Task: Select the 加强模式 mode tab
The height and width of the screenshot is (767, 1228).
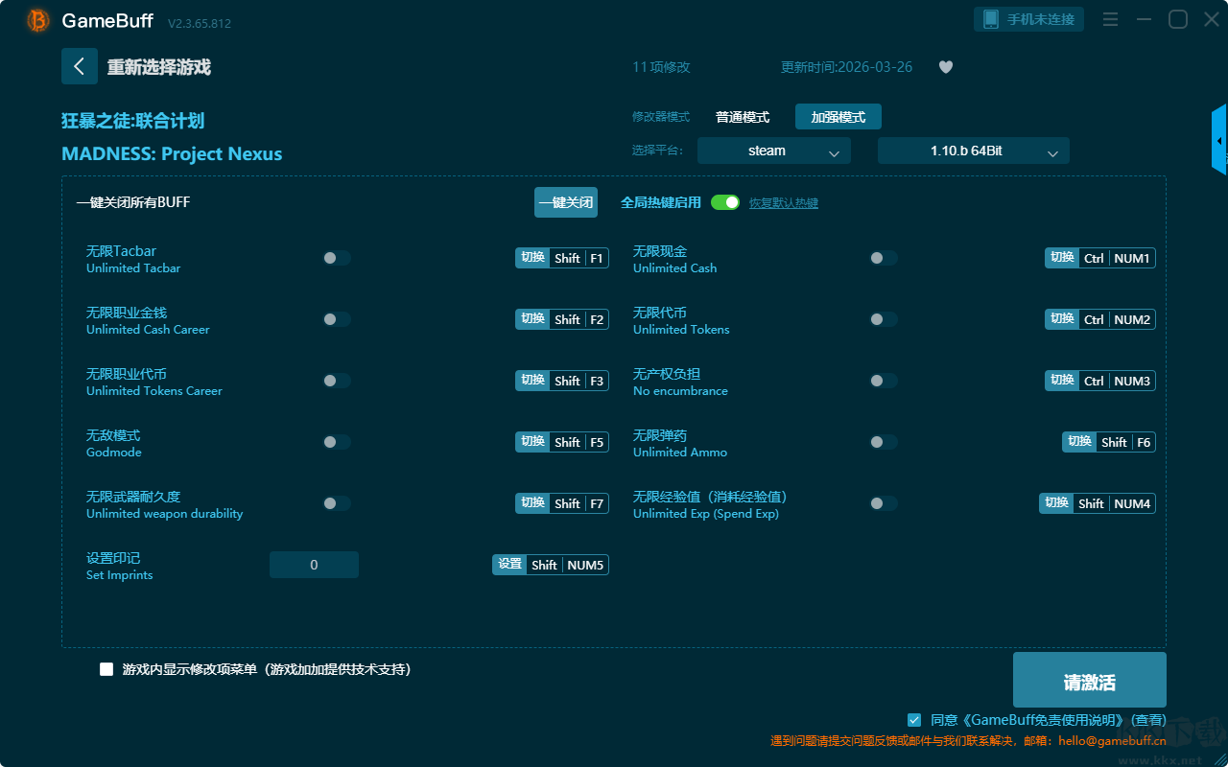Action: [x=838, y=117]
